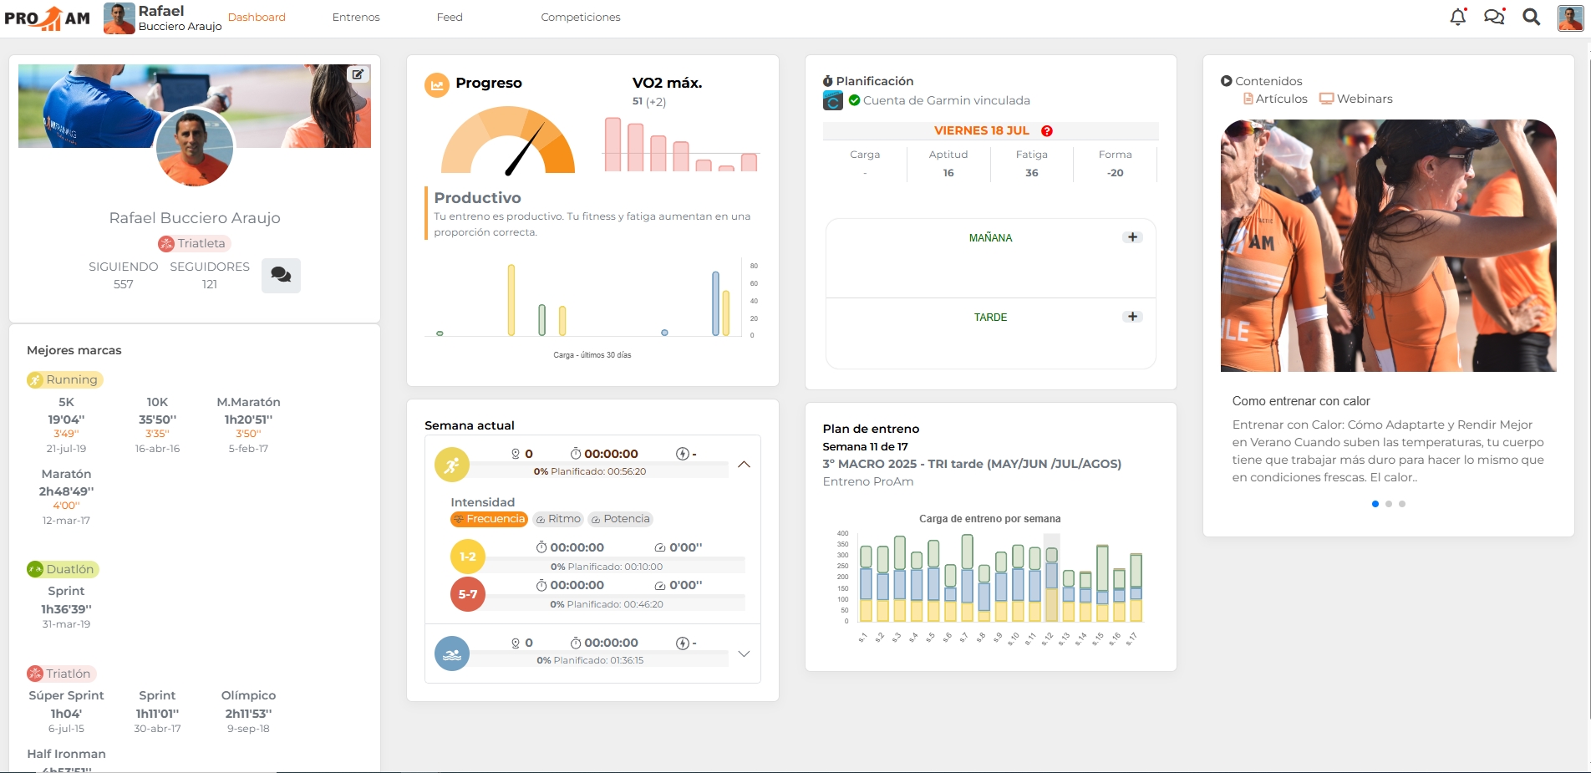Add a MAÑANA session with plus button

[x=1132, y=237]
